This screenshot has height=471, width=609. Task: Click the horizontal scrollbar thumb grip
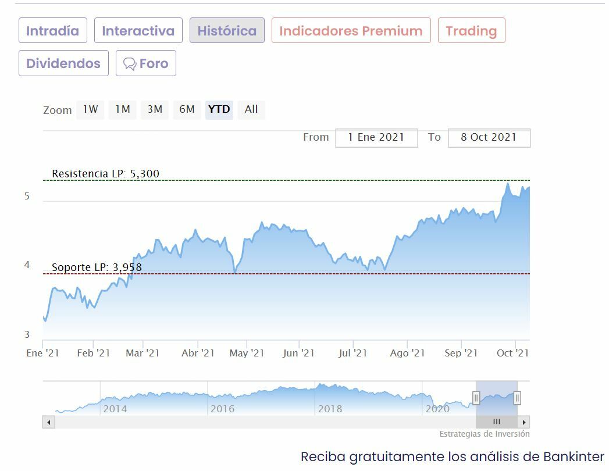[x=496, y=422]
